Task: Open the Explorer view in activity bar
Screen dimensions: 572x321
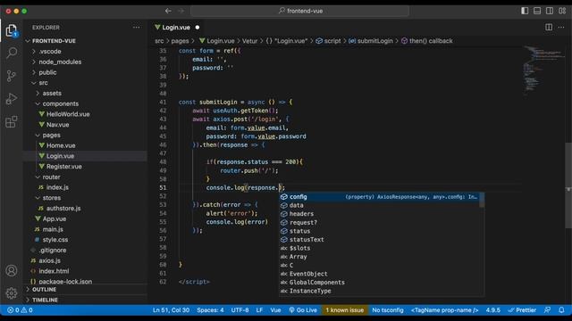Action: (12, 30)
